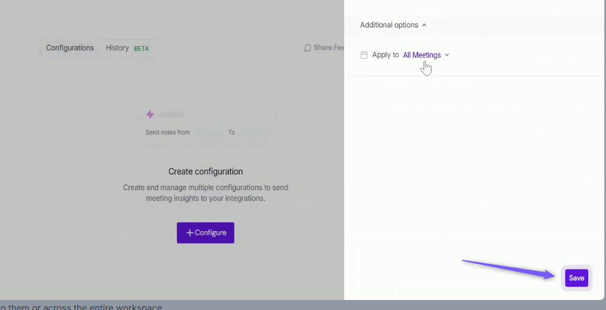Click the plus icon on Configure button
This screenshot has width=606, height=310.
(190, 233)
